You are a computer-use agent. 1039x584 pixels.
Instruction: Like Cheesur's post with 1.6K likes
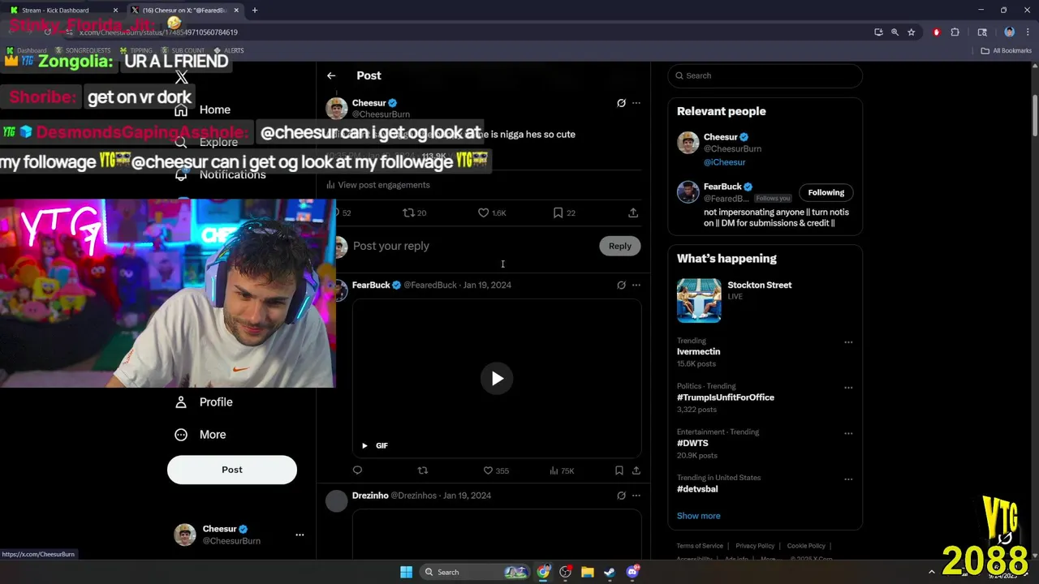point(492,213)
